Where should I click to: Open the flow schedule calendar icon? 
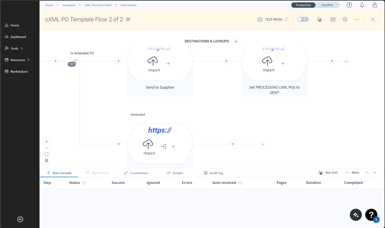[x=333, y=20]
